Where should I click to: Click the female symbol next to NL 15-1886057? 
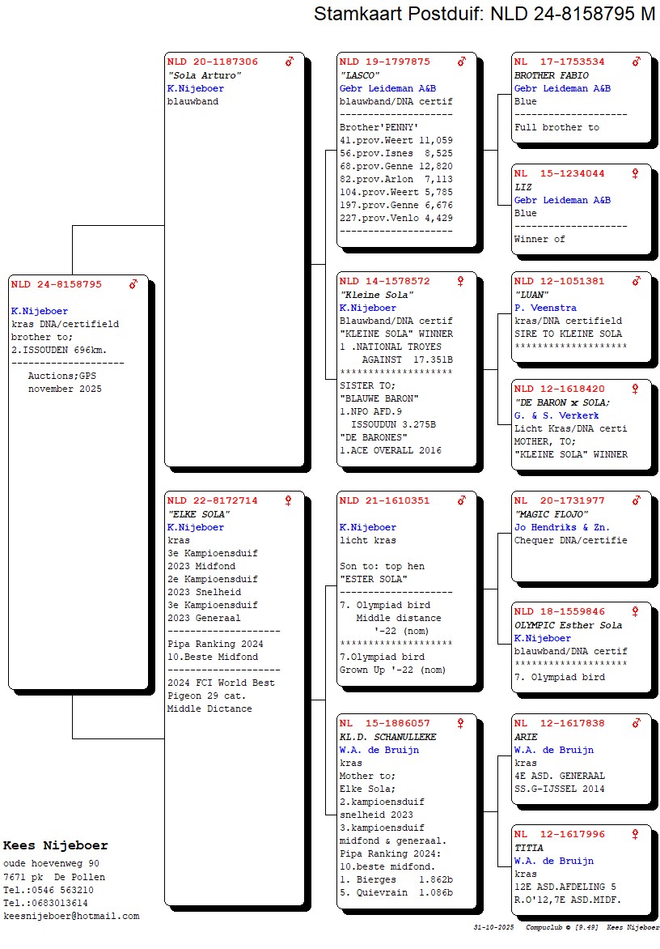point(461,723)
